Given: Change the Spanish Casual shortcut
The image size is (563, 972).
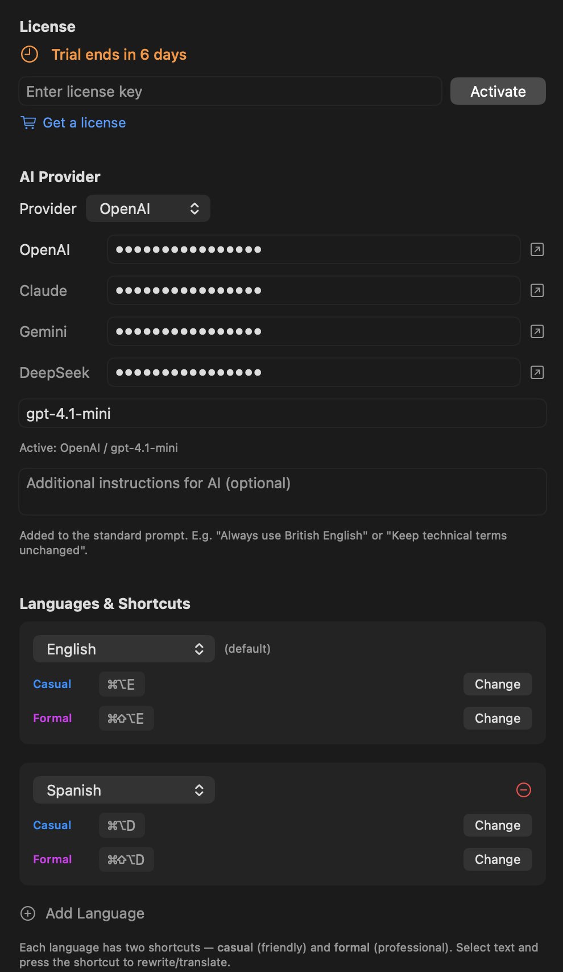Looking at the screenshot, I should [x=498, y=825].
